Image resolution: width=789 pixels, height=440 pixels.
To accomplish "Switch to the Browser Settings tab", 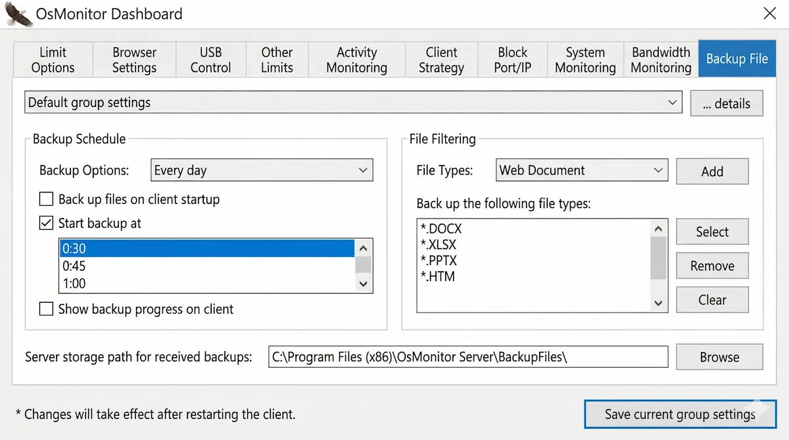I will [x=134, y=59].
